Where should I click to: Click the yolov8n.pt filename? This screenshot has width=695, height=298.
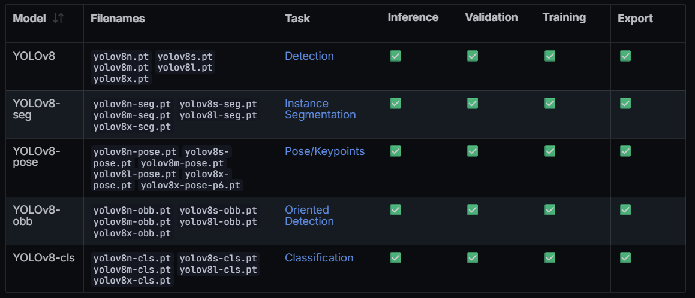click(121, 57)
